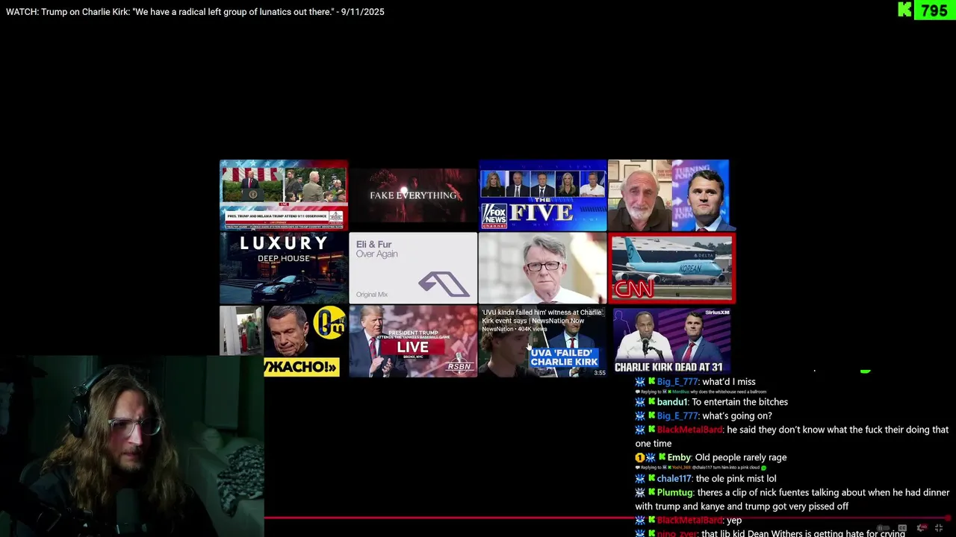The height and width of the screenshot is (537, 956).
Task: Open the video showing man with glasses
Action: point(542,268)
